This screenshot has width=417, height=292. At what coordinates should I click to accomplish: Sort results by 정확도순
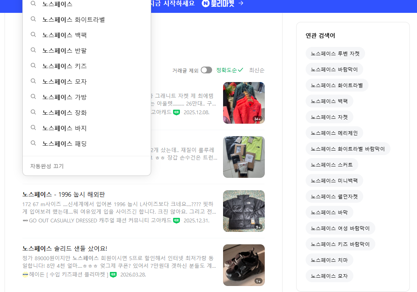[230, 70]
